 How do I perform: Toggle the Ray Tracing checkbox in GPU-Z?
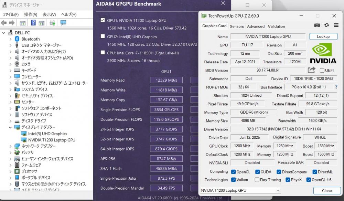click(x=257, y=180)
